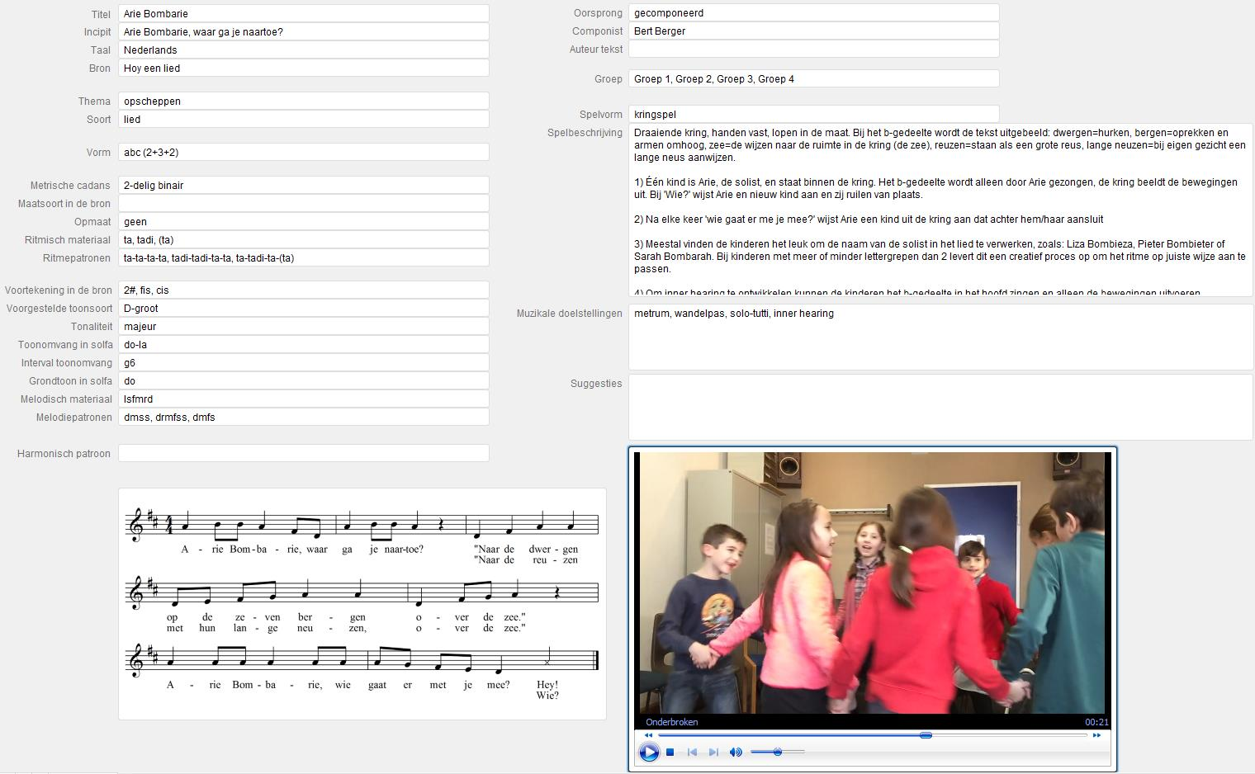The width and height of the screenshot is (1255, 774).
Task: Click the Voorgestelde toonsoort field D-groot
Action: (x=303, y=309)
